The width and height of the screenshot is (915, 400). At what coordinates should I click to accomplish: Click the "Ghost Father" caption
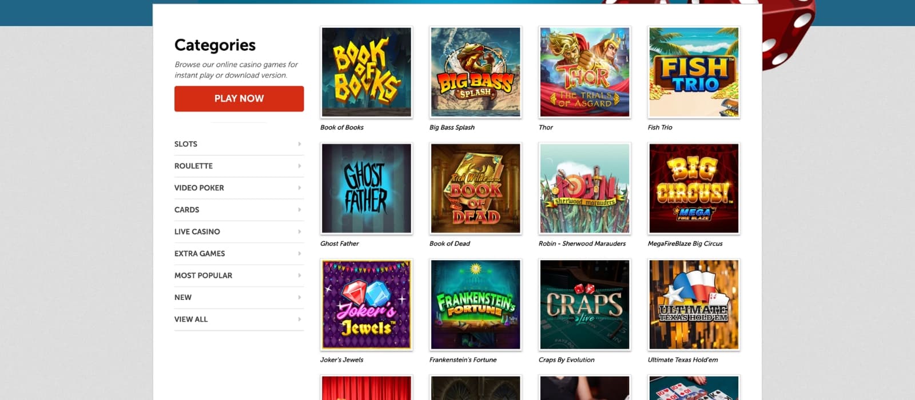340,243
